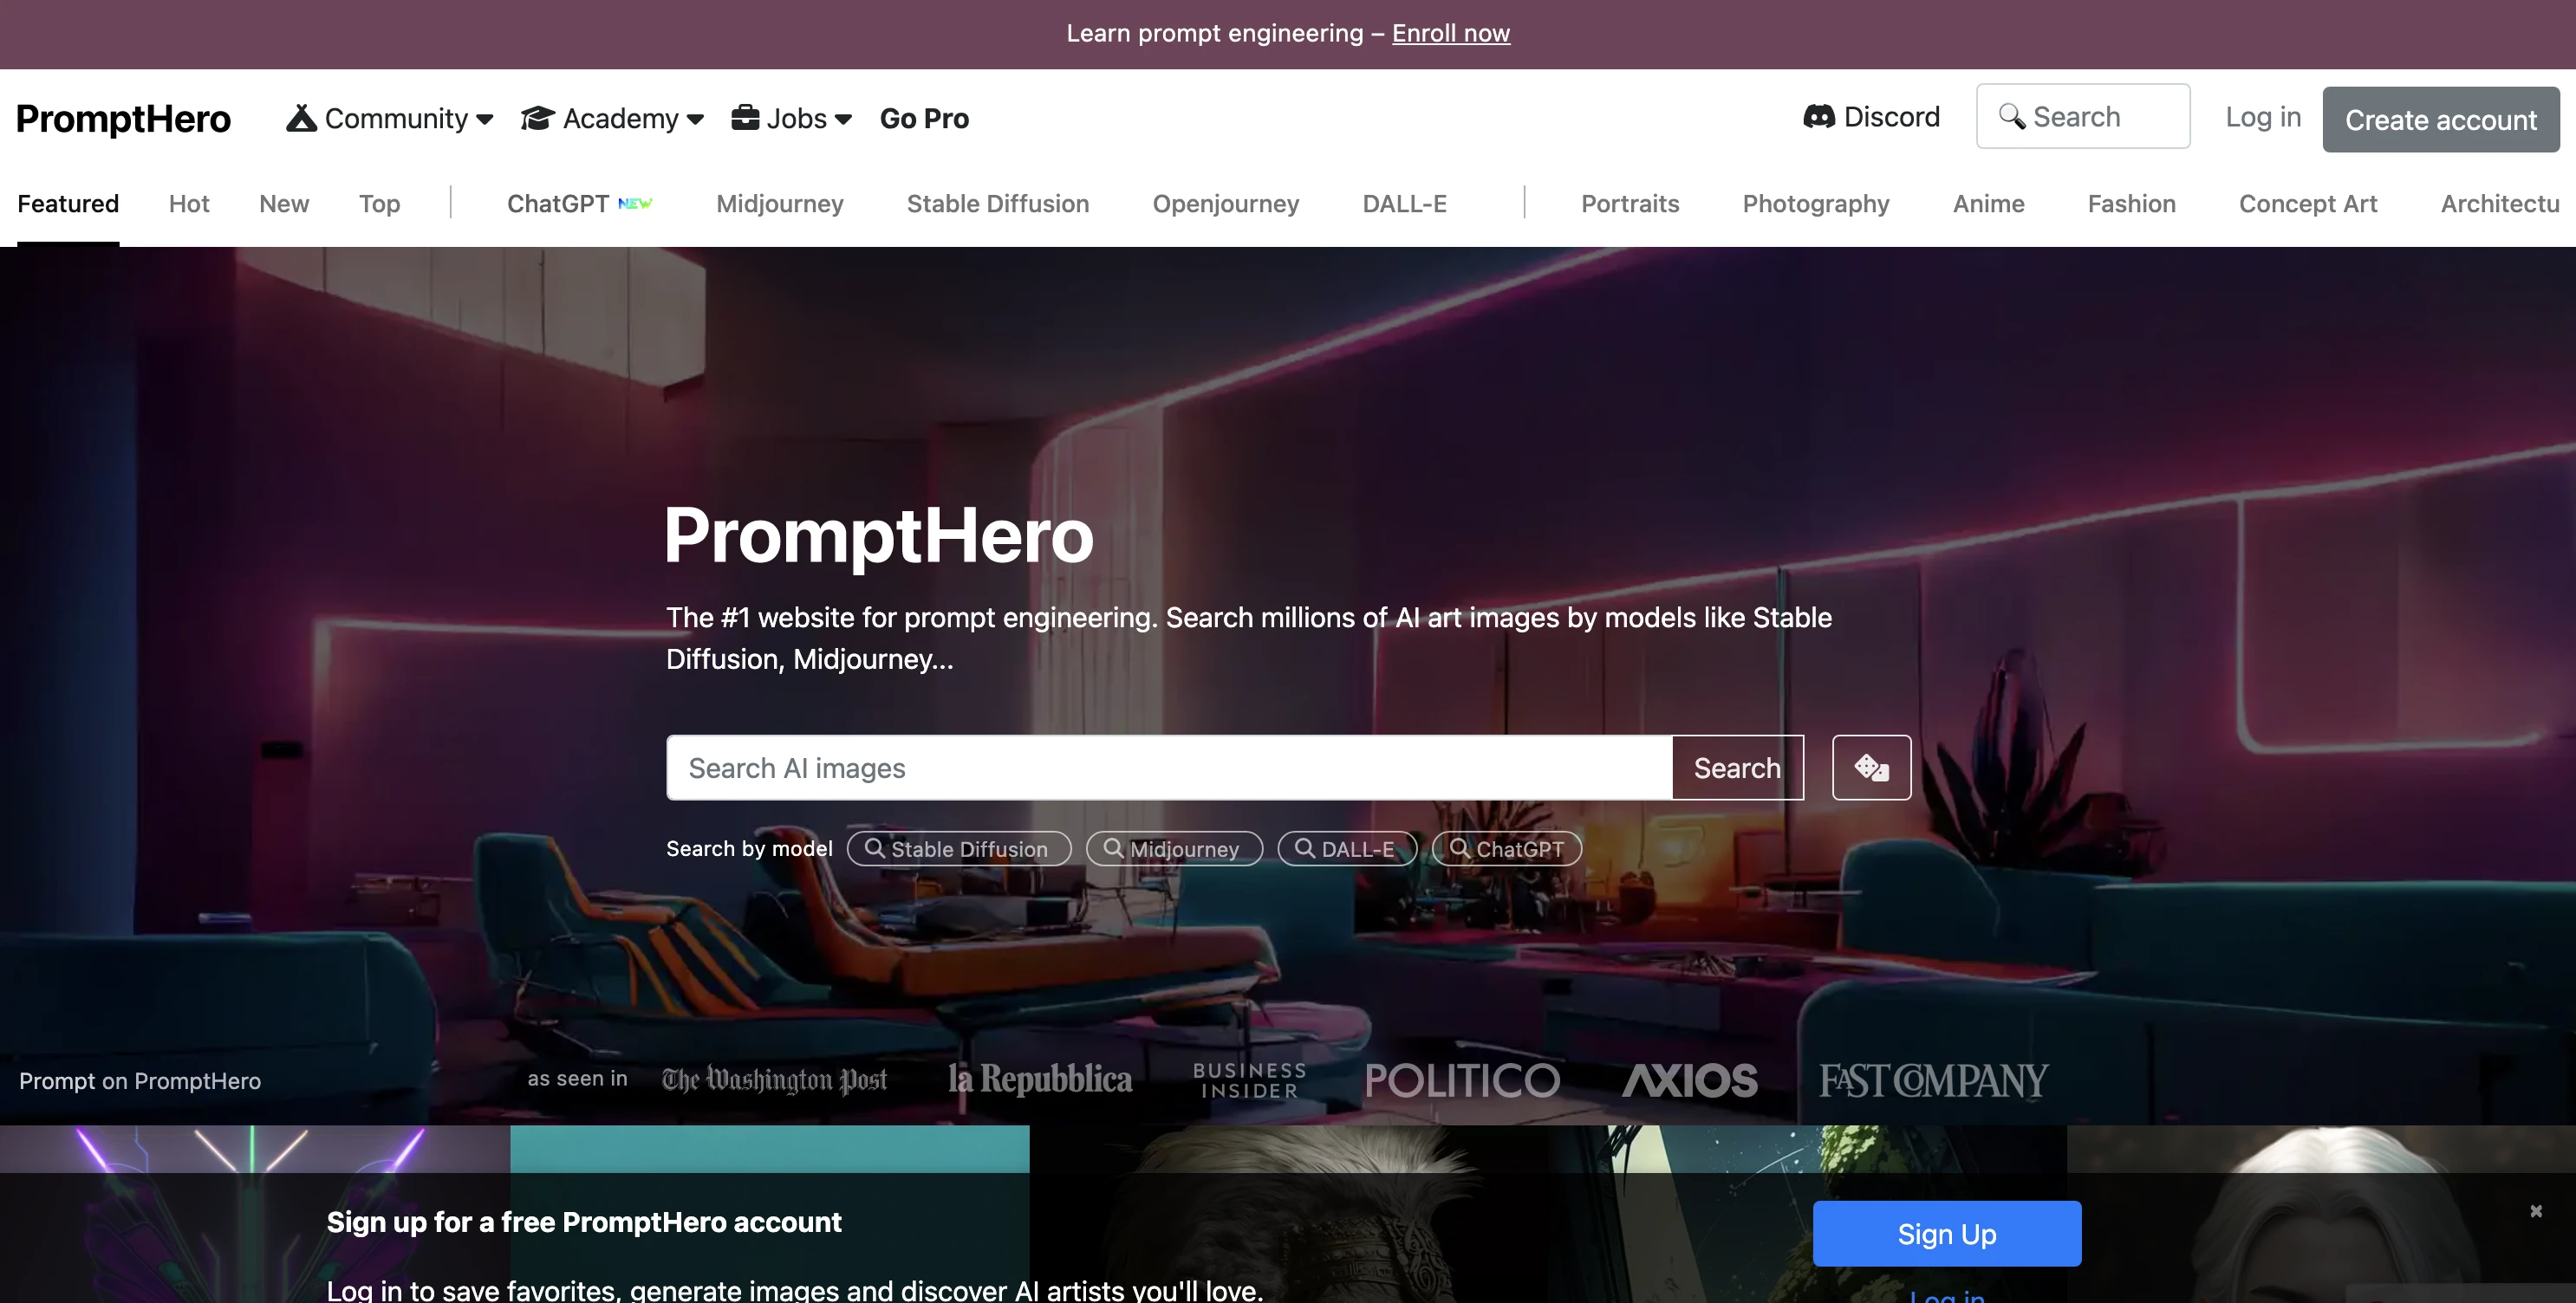Image resolution: width=2576 pixels, height=1303 pixels.
Task: Click the Log in link
Action: coord(2264,116)
